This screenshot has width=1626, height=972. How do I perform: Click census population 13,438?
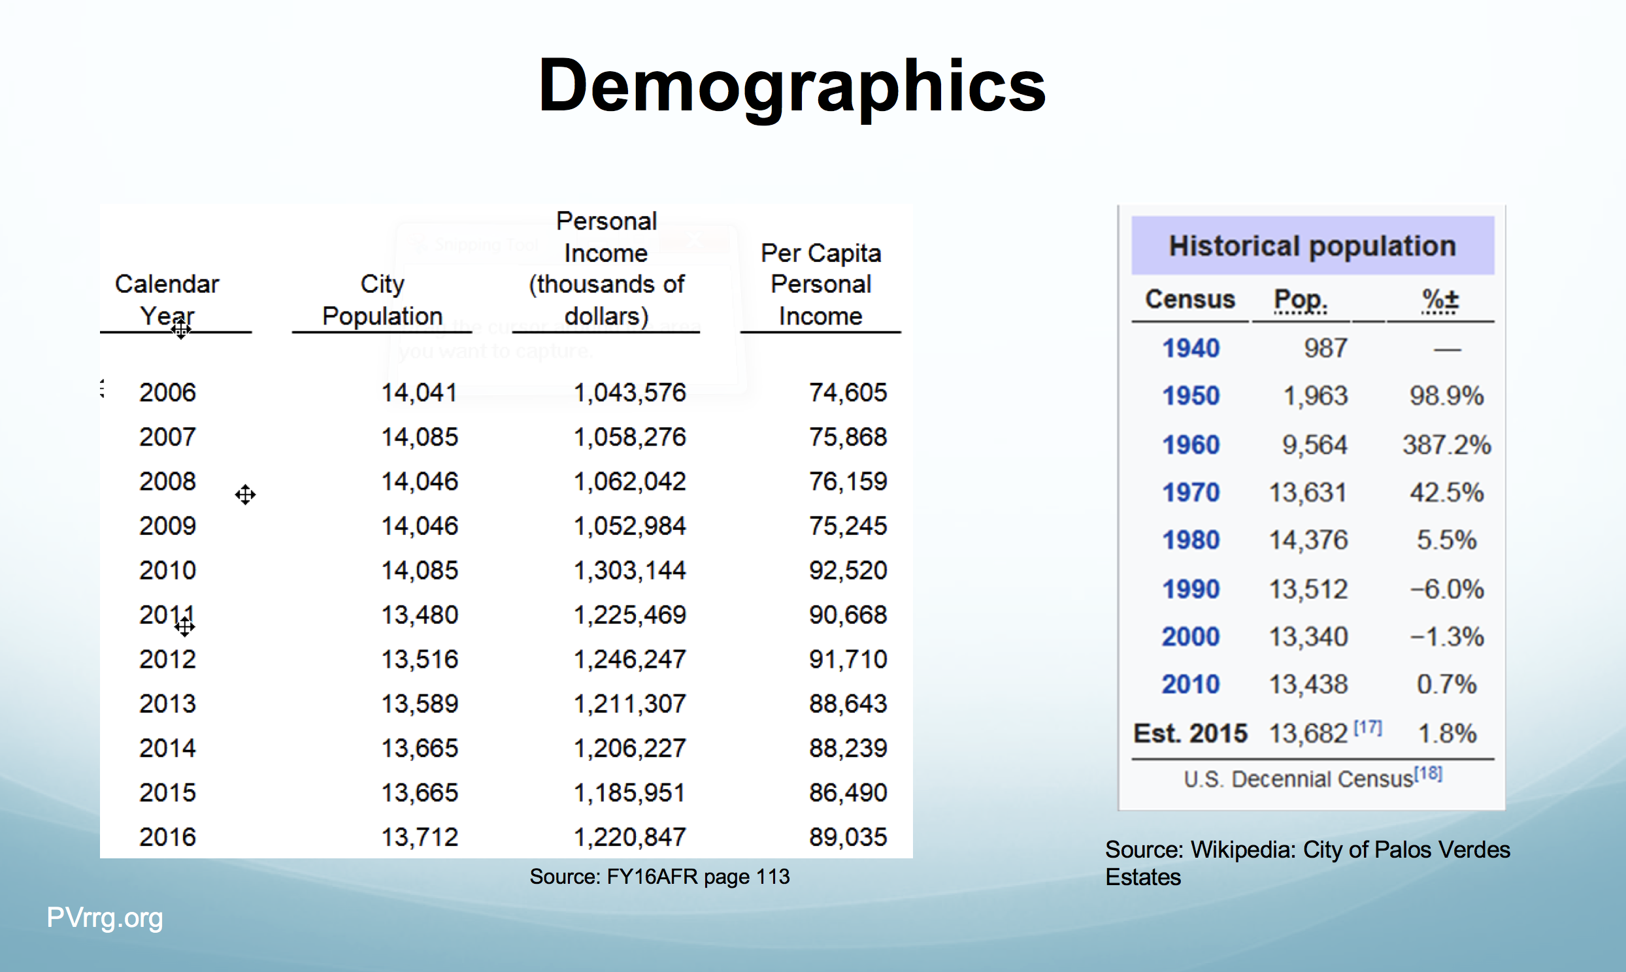pos(1308,685)
